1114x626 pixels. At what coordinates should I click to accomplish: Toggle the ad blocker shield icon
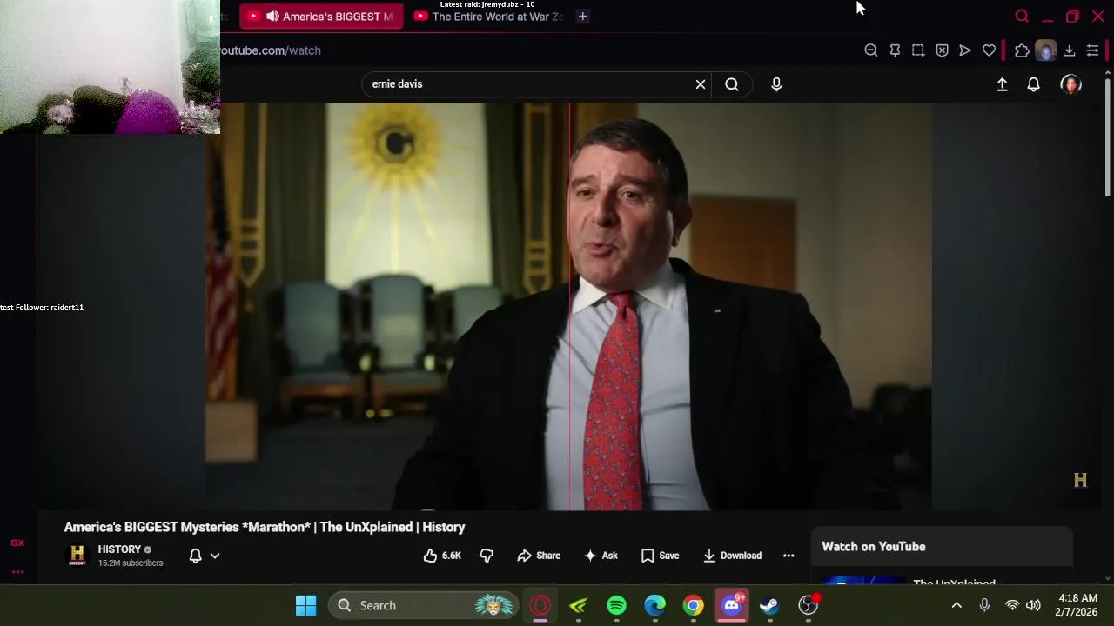942,50
